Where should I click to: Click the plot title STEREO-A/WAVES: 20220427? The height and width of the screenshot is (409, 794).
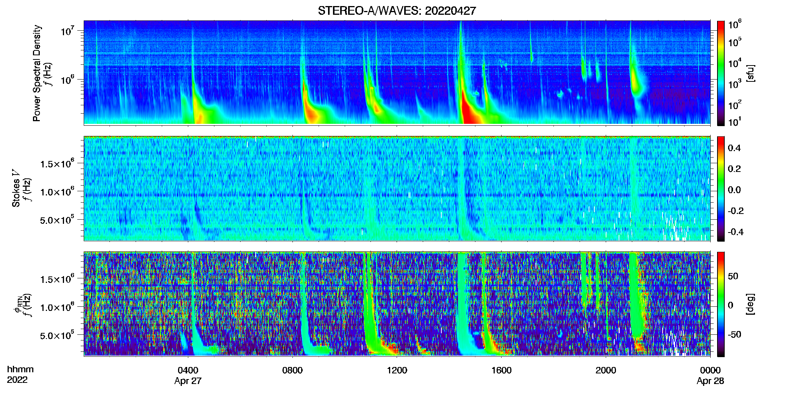click(397, 11)
